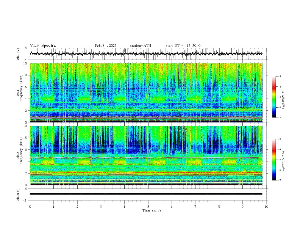This screenshot has width=300, height=232.
Task: Click time axis tick label "9"
Action: point(242,207)
